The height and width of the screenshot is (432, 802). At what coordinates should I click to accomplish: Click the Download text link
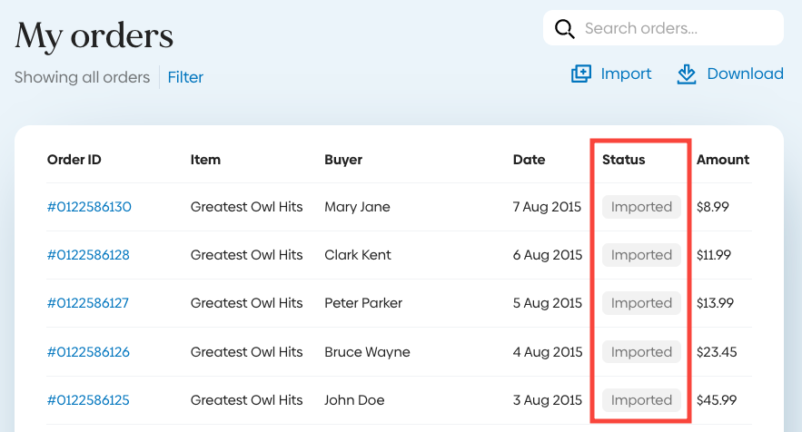pos(745,74)
